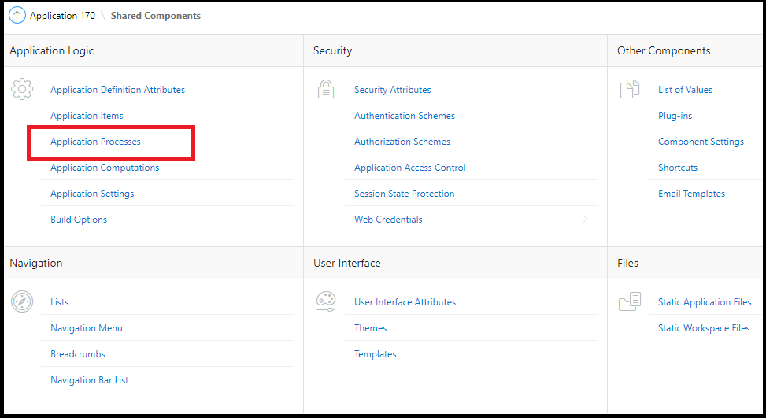This screenshot has width=766, height=418.
Task: Click the up arrow icon beside Application 170
Action: click(x=17, y=16)
